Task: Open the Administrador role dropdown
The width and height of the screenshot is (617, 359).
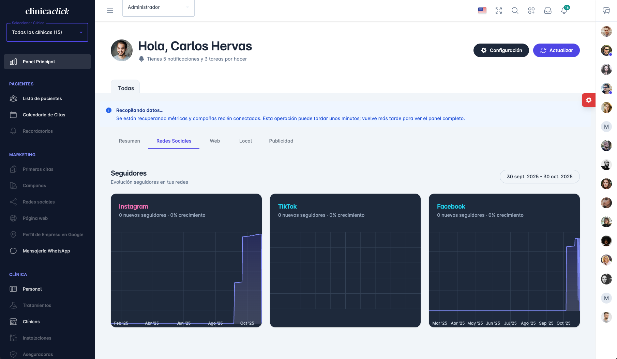Action: click(158, 7)
